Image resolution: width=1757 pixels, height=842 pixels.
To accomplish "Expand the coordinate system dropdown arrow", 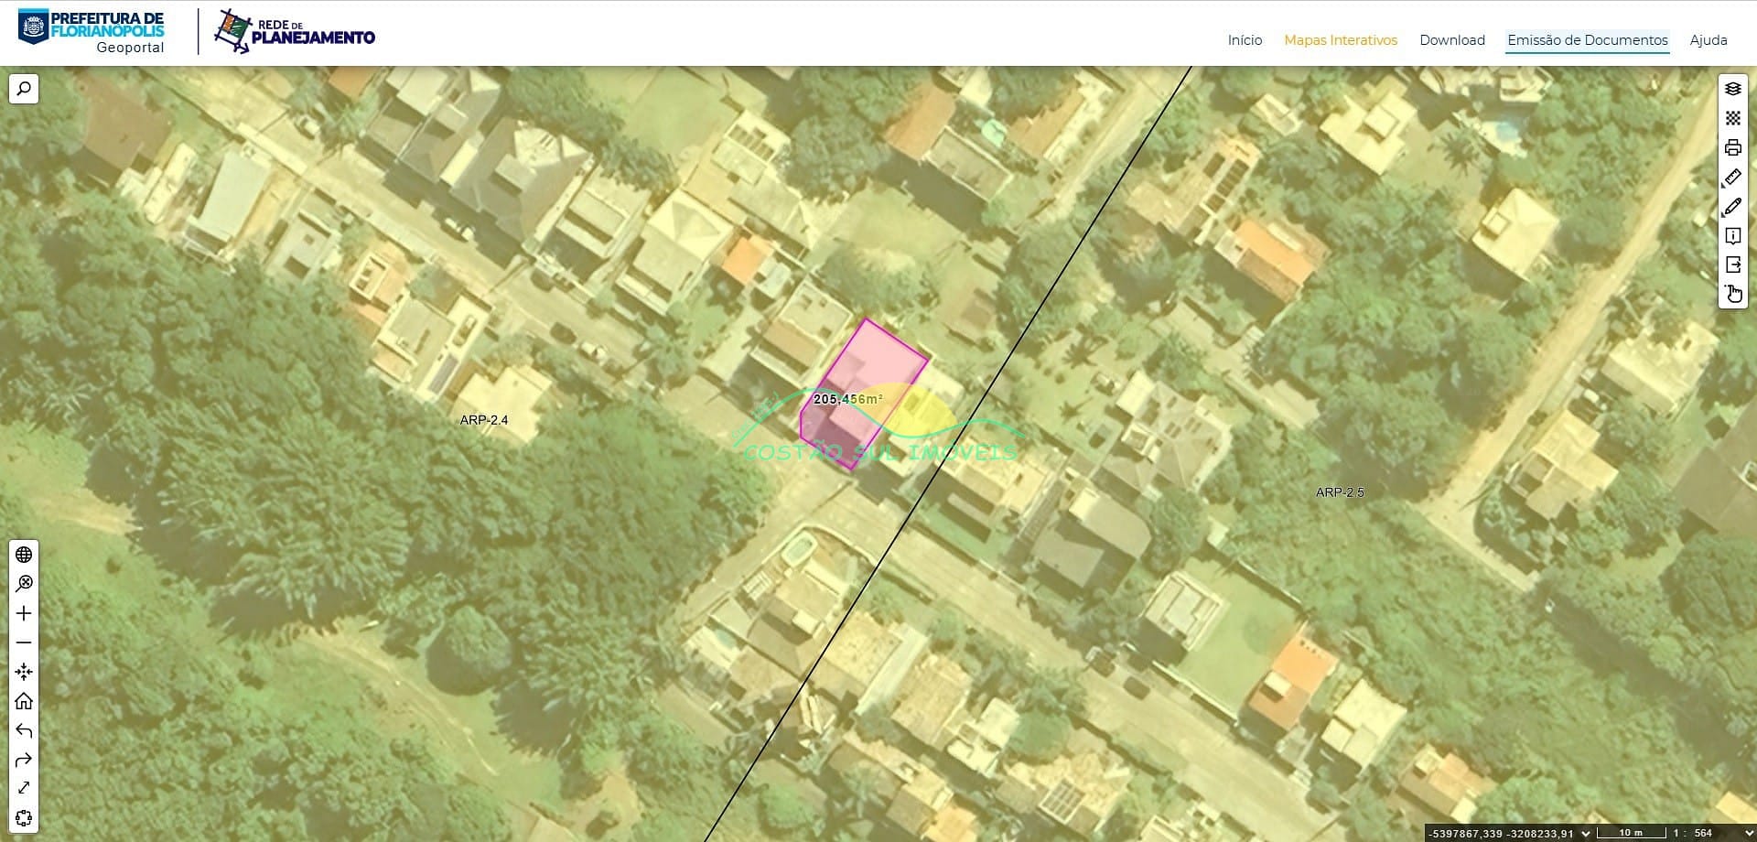I will coord(1586,833).
